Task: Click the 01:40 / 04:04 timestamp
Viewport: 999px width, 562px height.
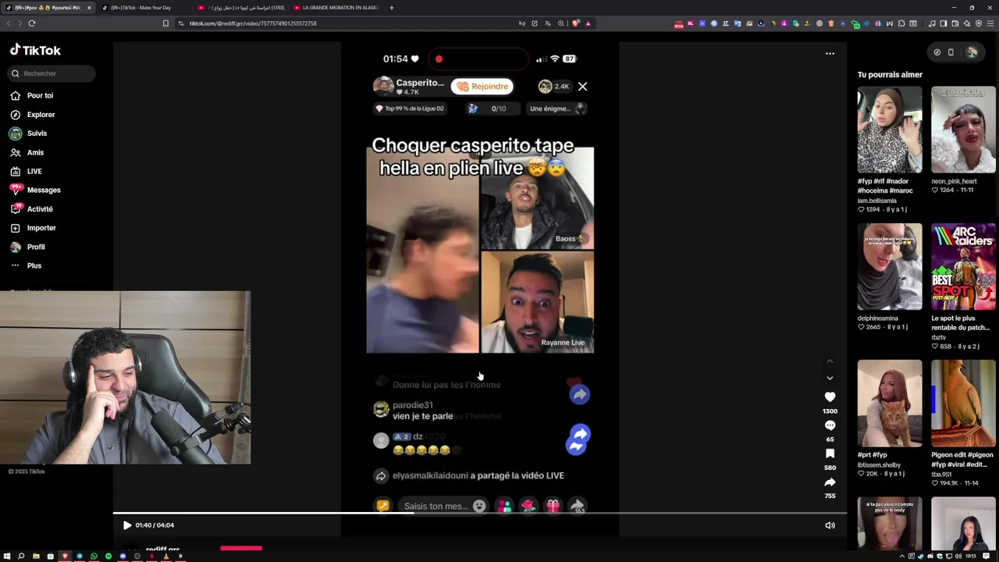Action: tap(155, 525)
